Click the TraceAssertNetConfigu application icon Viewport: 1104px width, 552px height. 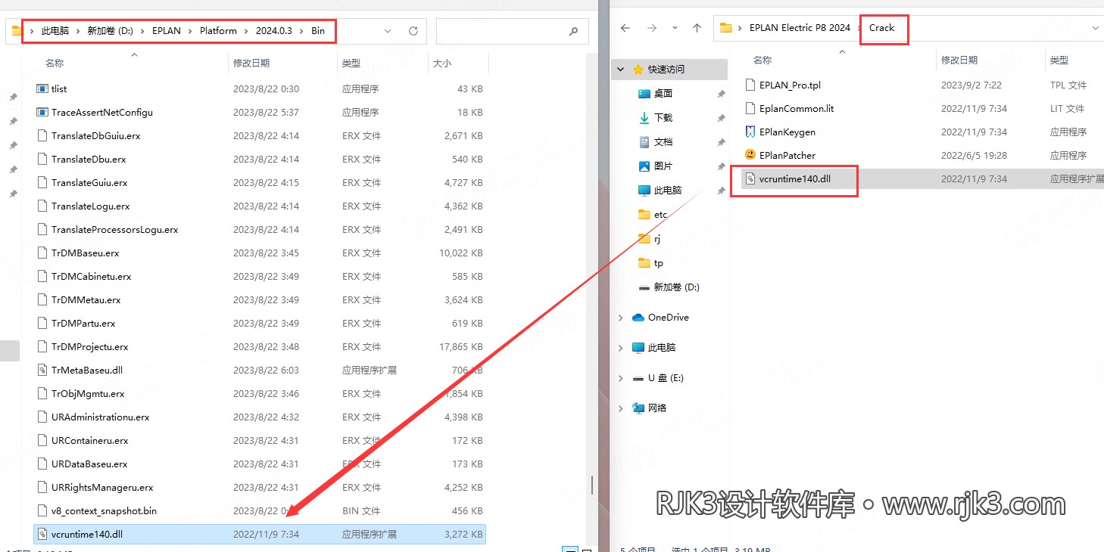pos(42,112)
